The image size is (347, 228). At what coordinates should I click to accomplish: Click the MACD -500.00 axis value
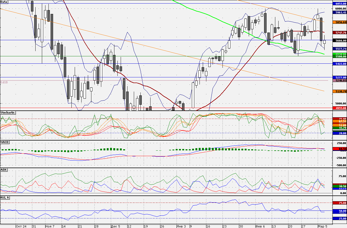[341, 165]
